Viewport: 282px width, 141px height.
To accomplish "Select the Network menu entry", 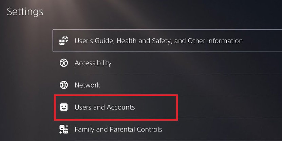I will click(87, 85).
